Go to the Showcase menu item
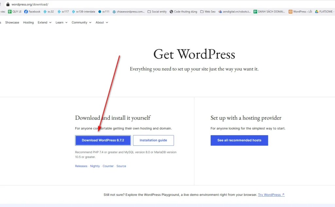The width and height of the screenshot is (335, 207). point(12,23)
